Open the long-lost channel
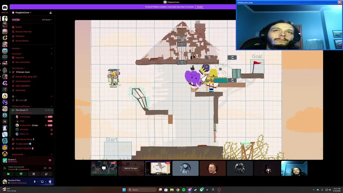Viewport: 343px width, 193px height. [x=20, y=58]
